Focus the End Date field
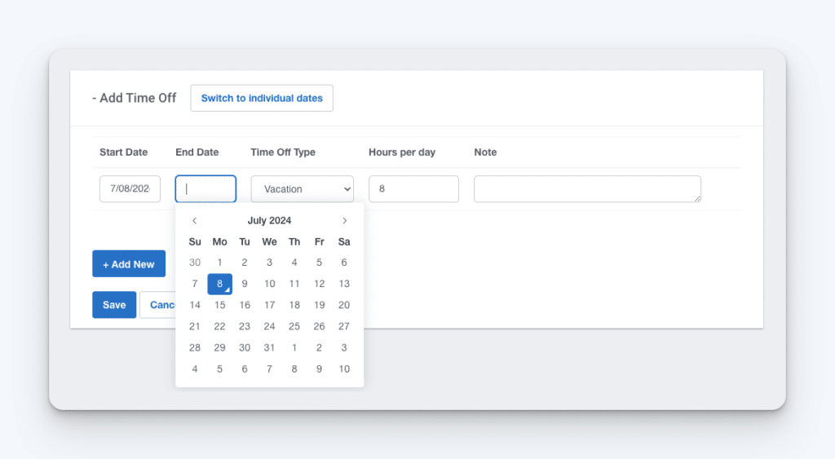Viewport: 835px width, 459px height. 205,189
